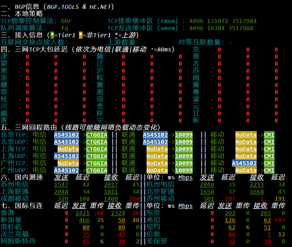Click 杭州电信 receive speed 2253

tap(257, 185)
